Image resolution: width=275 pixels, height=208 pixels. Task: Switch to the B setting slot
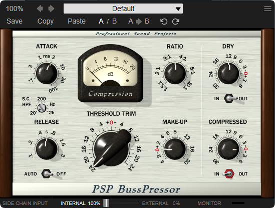pos(115,21)
